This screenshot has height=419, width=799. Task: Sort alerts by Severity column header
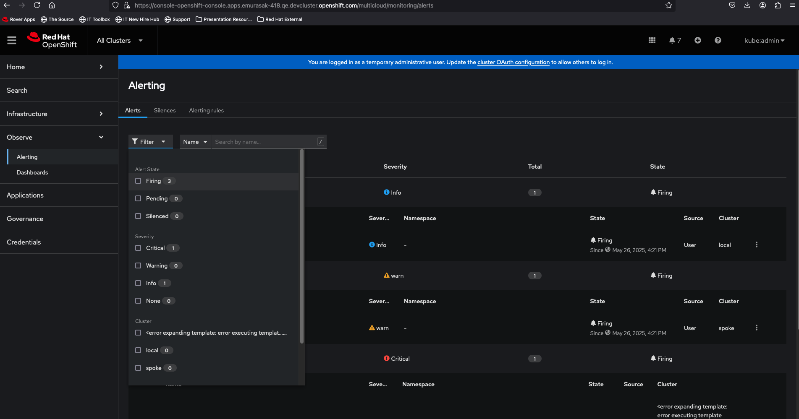point(395,167)
